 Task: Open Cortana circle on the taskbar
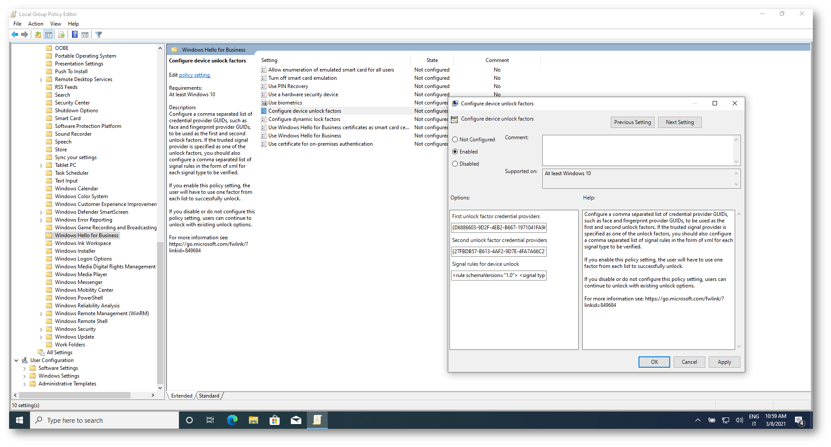tap(189, 420)
